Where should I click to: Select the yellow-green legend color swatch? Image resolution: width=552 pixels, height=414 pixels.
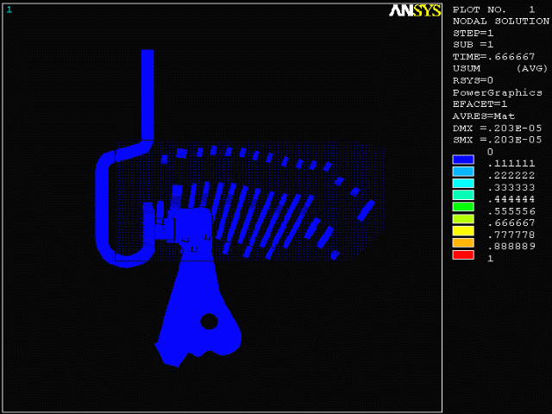pos(464,219)
